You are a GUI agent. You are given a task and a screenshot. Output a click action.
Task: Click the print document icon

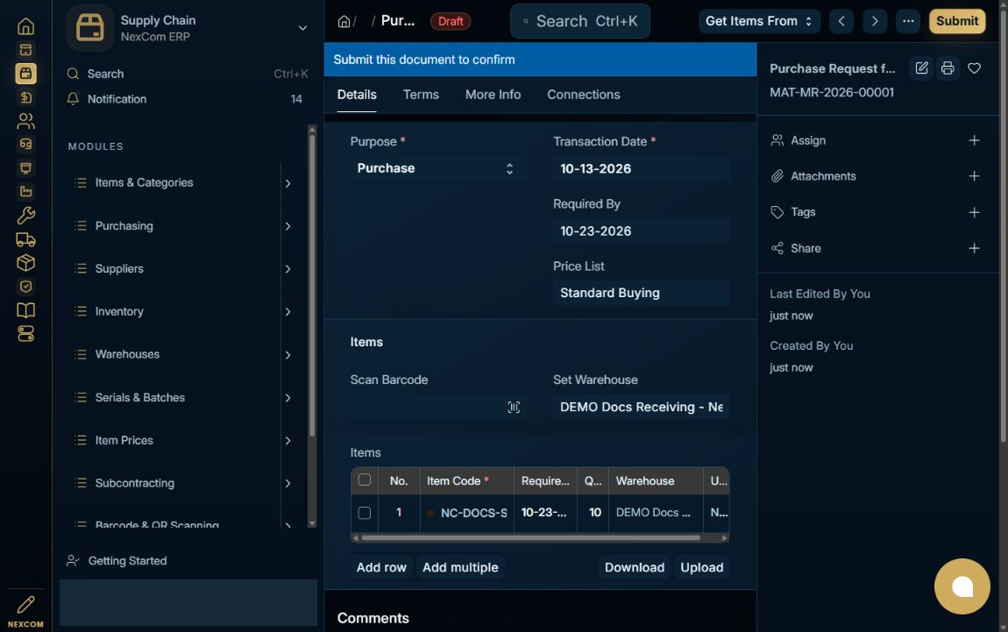948,68
